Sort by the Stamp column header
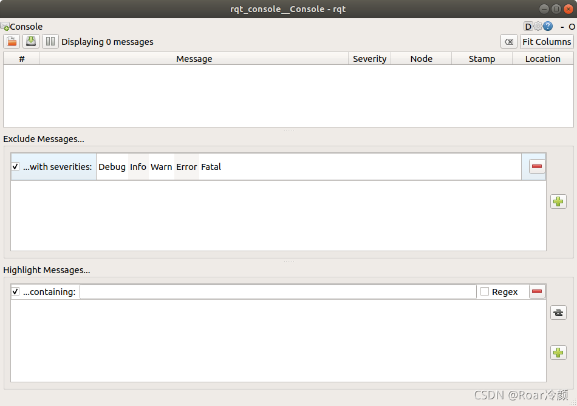577x406 pixels. pos(482,59)
